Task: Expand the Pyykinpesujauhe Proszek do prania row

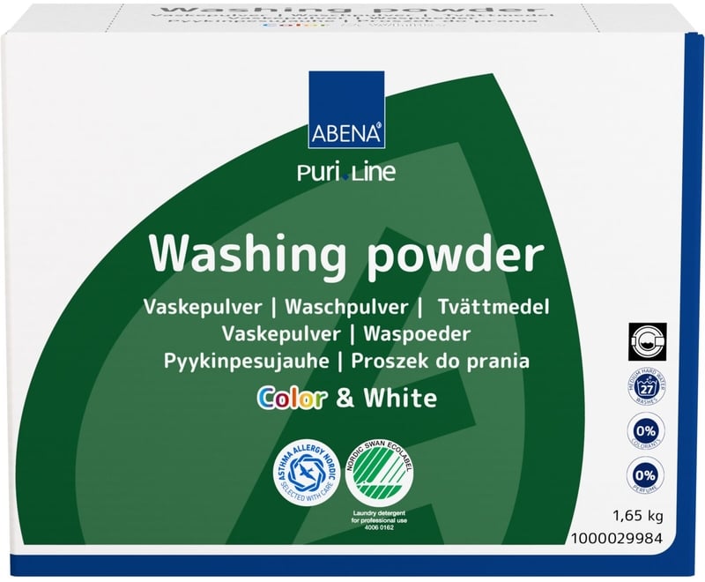Action: pos(347,361)
